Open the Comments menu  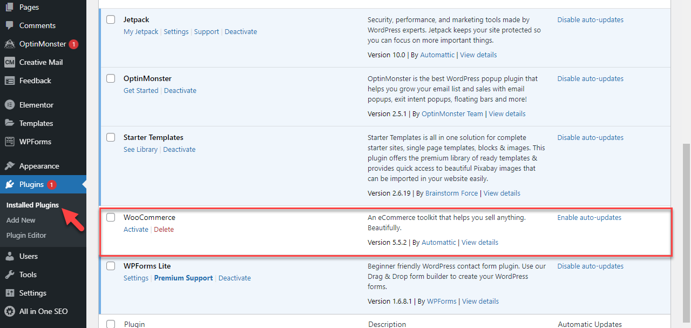coord(37,25)
